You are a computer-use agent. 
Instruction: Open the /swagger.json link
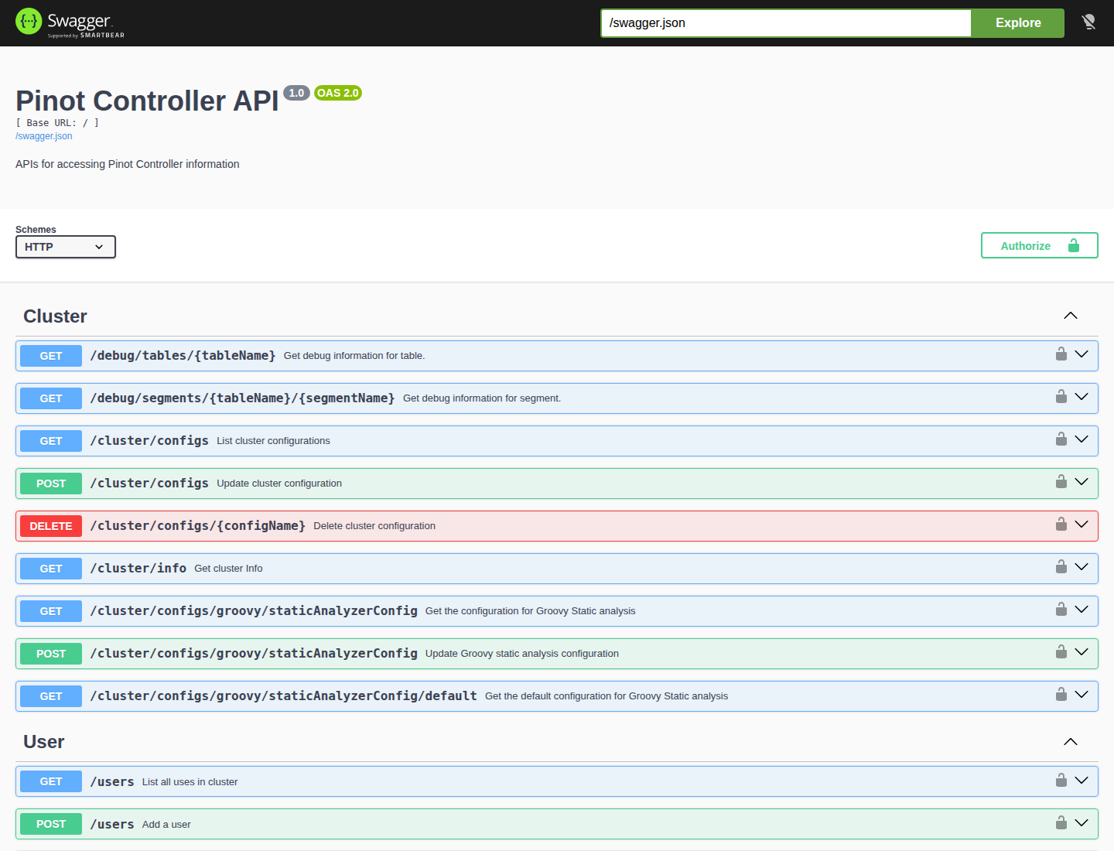44,136
